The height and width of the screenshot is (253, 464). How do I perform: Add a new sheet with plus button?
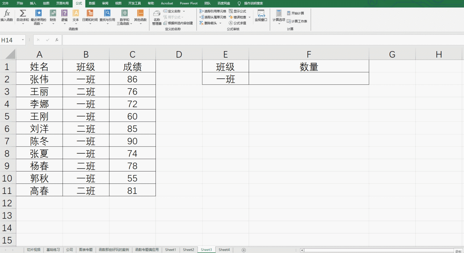click(x=244, y=250)
